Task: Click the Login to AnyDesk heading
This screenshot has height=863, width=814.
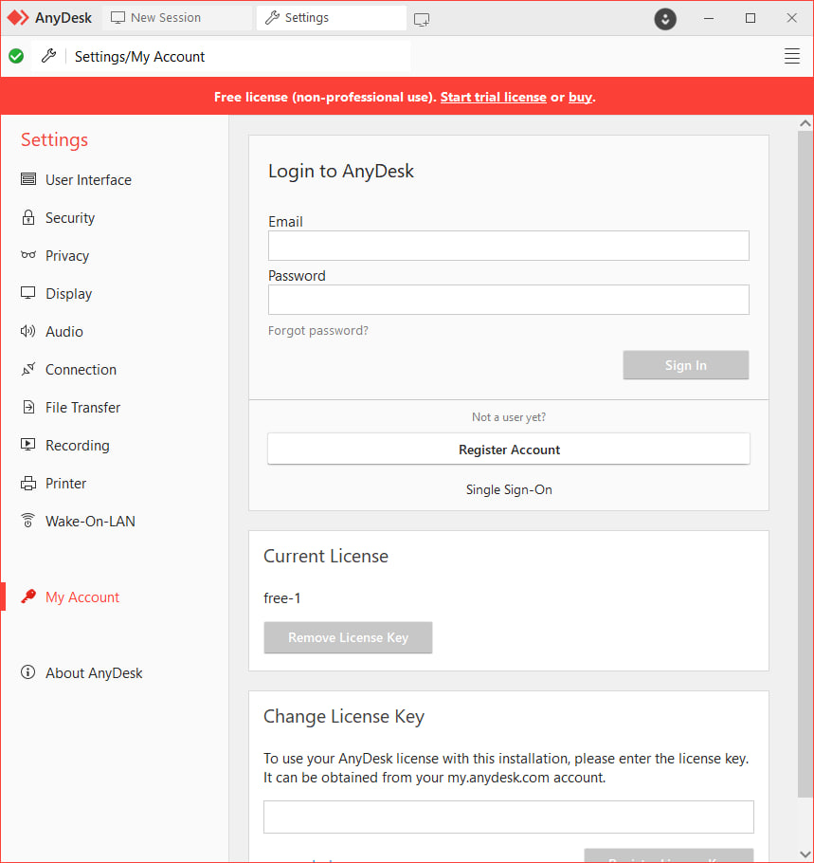Action: click(x=341, y=171)
